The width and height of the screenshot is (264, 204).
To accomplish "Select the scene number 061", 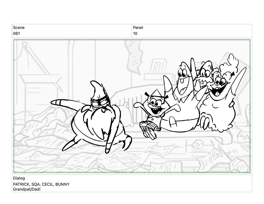I will (16, 34).
